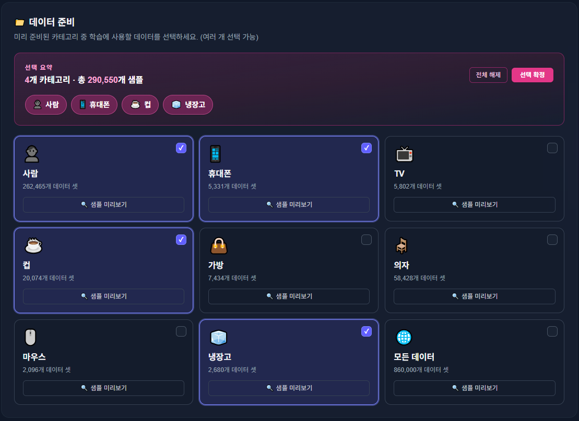Image resolution: width=579 pixels, height=421 pixels.
Task: Uncheck the 냉장고 category checkbox
Action: 367,331
